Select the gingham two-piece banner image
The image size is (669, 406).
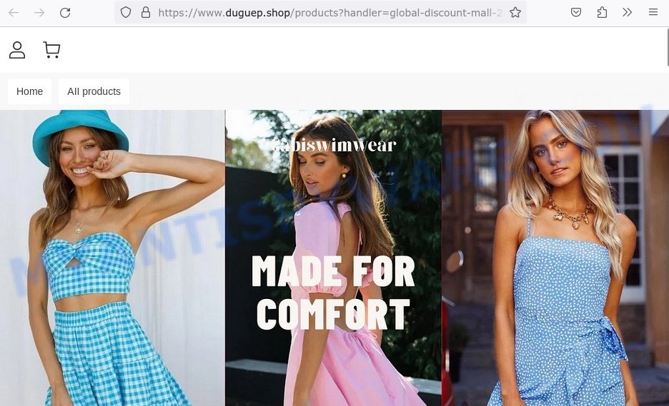(x=112, y=258)
